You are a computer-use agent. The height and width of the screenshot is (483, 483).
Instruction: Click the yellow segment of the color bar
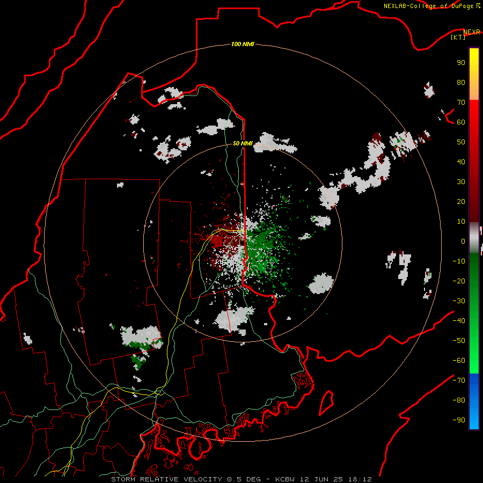click(x=474, y=74)
